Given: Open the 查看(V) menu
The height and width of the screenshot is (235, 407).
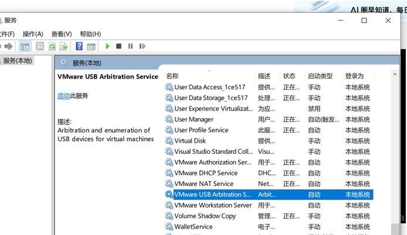Looking at the screenshot, I should [62, 34].
